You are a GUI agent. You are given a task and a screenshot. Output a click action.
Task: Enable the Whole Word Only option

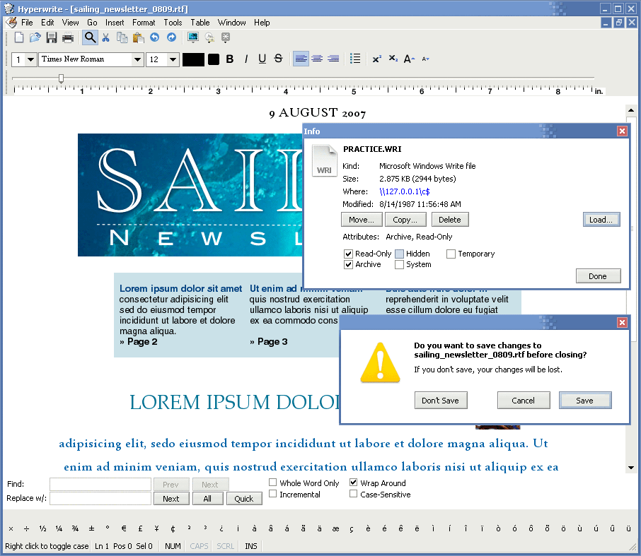coord(273,483)
